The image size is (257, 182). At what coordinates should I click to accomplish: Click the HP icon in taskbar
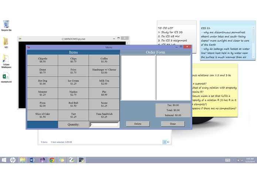[13, 160]
